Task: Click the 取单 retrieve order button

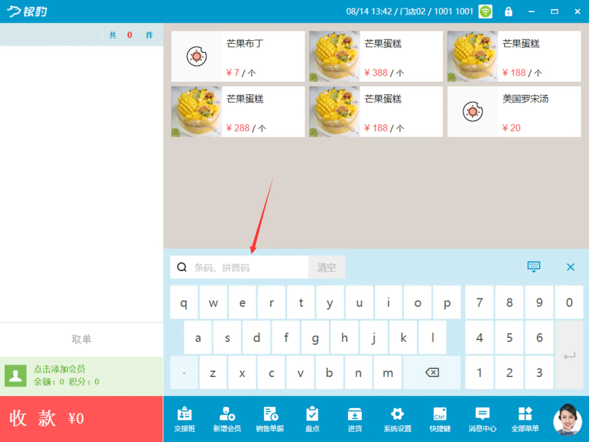Action: [81, 339]
